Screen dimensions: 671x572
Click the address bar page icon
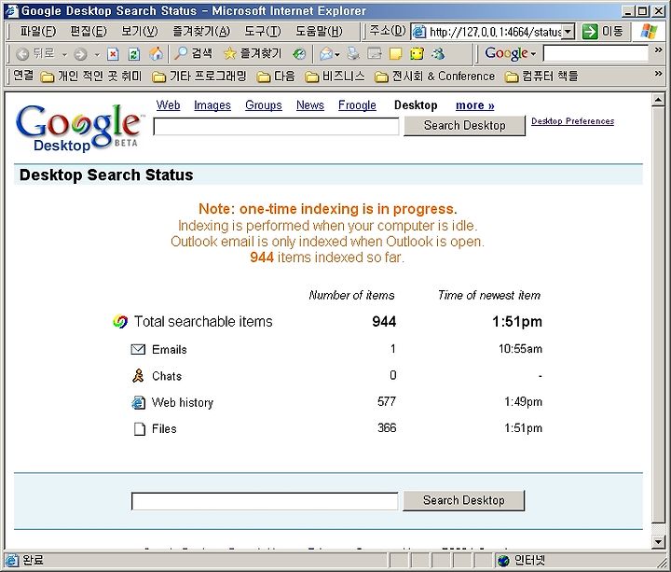[419, 32]
